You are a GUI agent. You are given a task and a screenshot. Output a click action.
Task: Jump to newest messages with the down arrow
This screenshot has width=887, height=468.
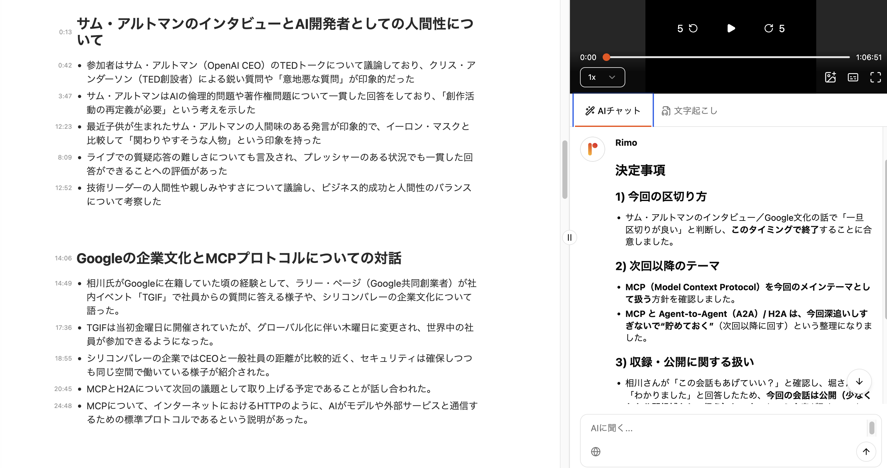(859, 381)
